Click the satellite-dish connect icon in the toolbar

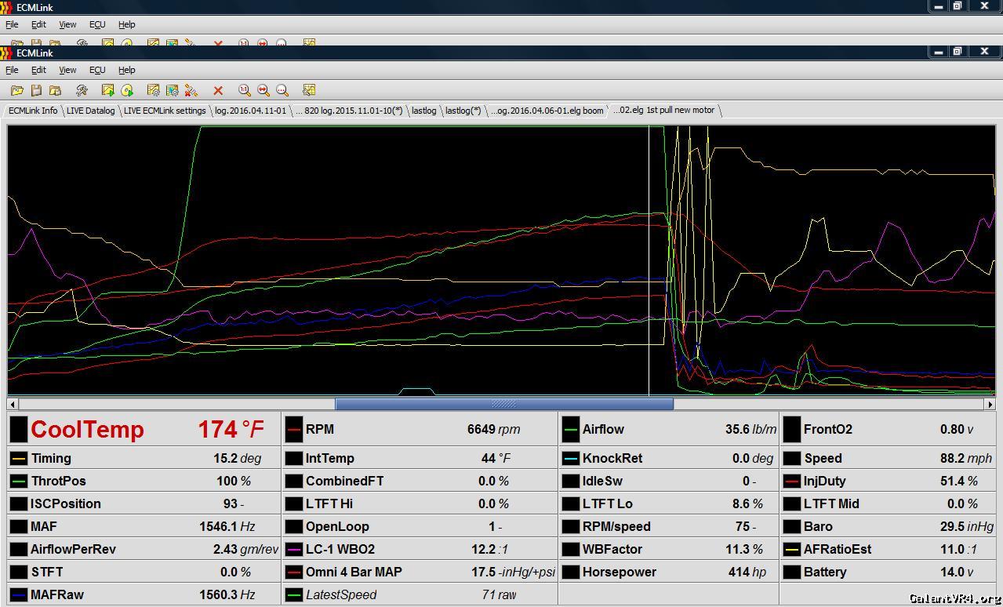(191, 91)
